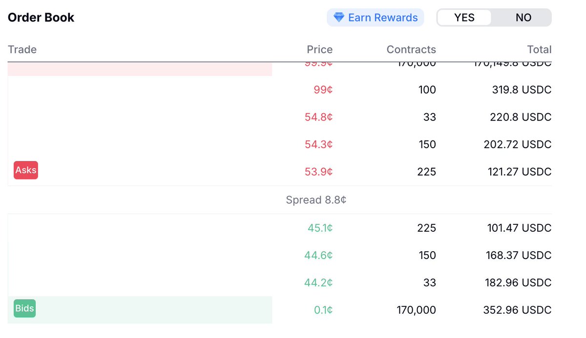Select the 44.2¢ bid price
The image size is (586, 338).
tap(319, 282)
